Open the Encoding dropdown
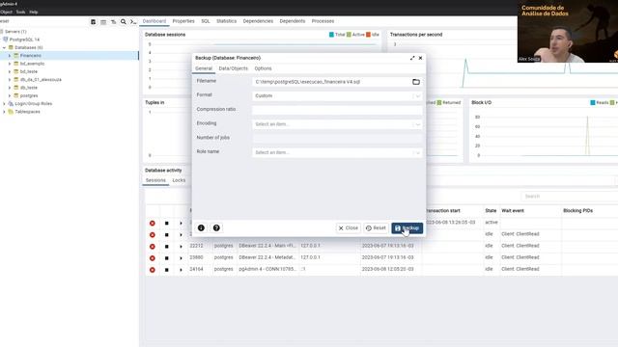The width and height of the screenshot is (618, 347). click(x=337, y=124)
